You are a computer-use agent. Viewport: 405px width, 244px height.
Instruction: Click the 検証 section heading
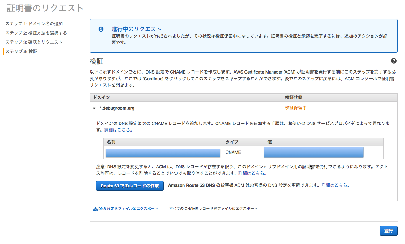click(96, 61)
